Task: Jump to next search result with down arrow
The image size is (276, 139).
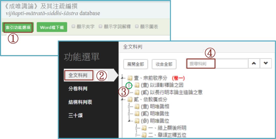Action: [x=266, y=64]
